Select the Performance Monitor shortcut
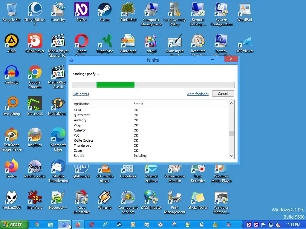Image resolution: width=306 pixels, height=229 pixels. tap(175, 173)
